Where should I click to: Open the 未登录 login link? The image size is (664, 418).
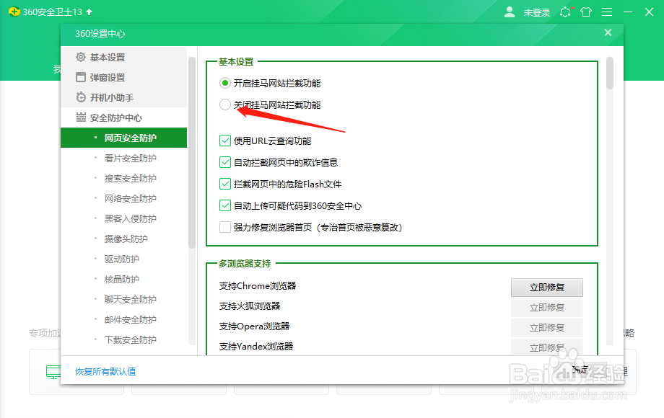(536, 13)
